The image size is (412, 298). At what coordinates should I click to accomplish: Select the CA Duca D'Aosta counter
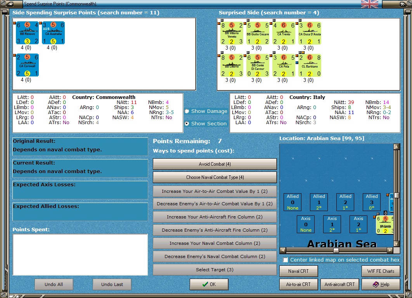pos(310,33)
